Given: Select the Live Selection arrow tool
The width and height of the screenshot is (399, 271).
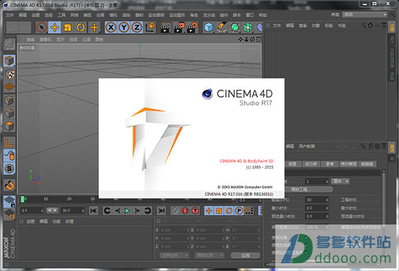Looking at the screenshot, I should [x=42, y=27].
